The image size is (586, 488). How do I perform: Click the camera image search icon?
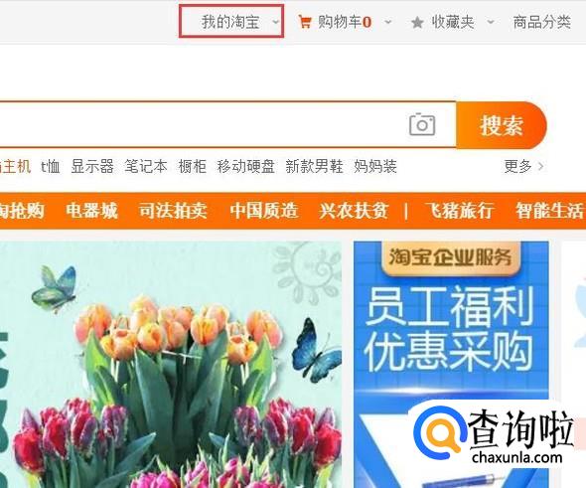[422, 124]
